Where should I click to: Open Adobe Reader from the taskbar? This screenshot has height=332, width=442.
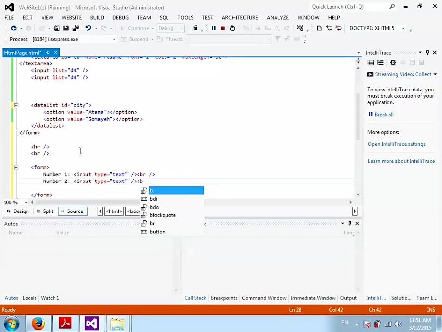(65, 323)
